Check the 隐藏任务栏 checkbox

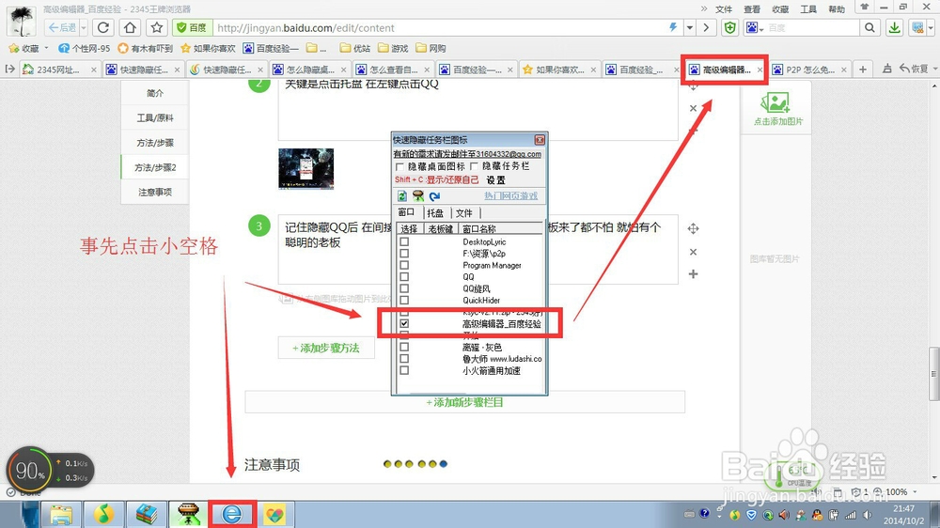(x=474, y=166)
